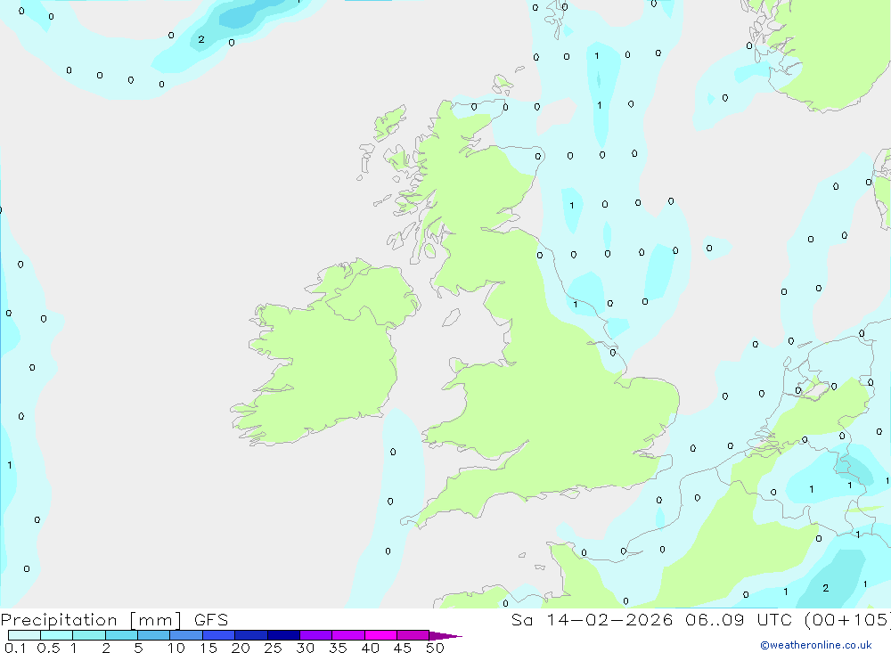Click the 0.1–0.5 mm palest legend swatch
This screenshot has width=891, height=653.
click(x=24, y=635)
